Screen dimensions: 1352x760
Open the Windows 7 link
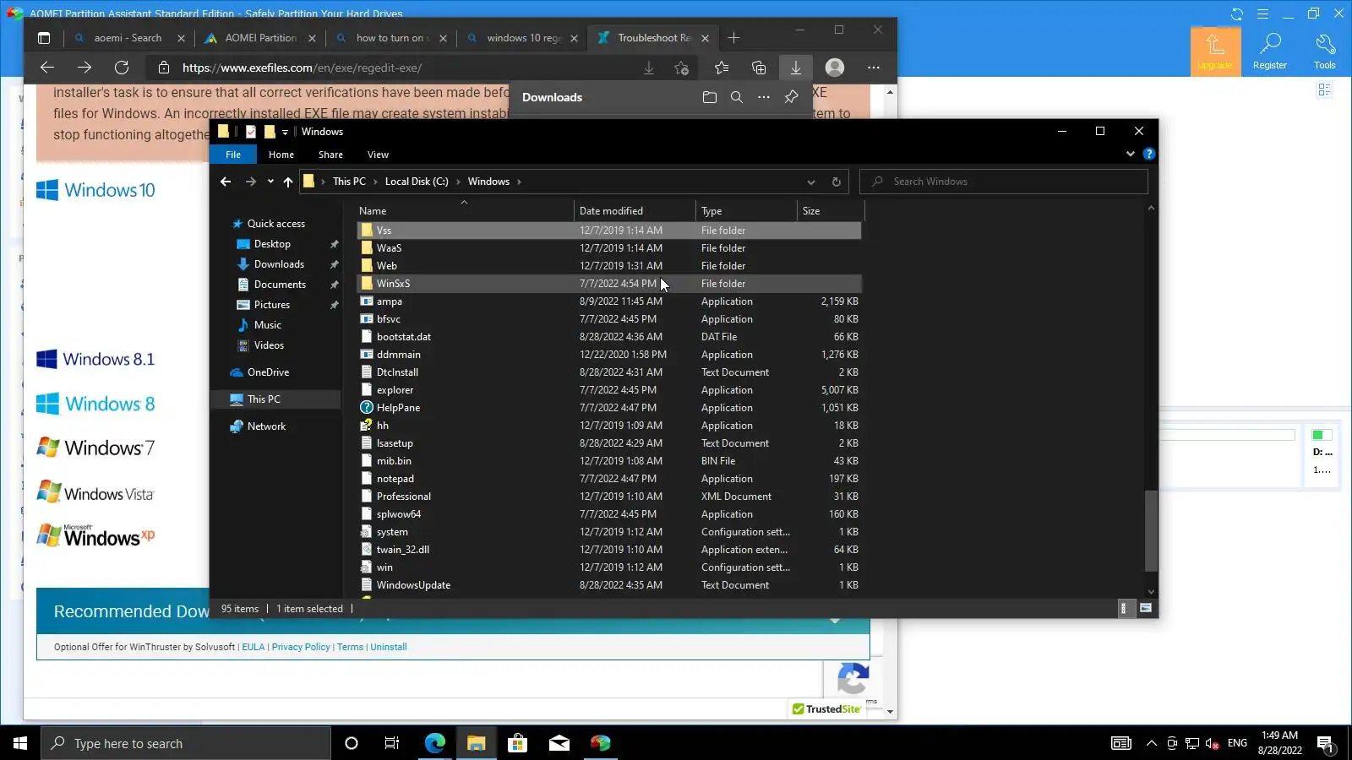[95, 448]
